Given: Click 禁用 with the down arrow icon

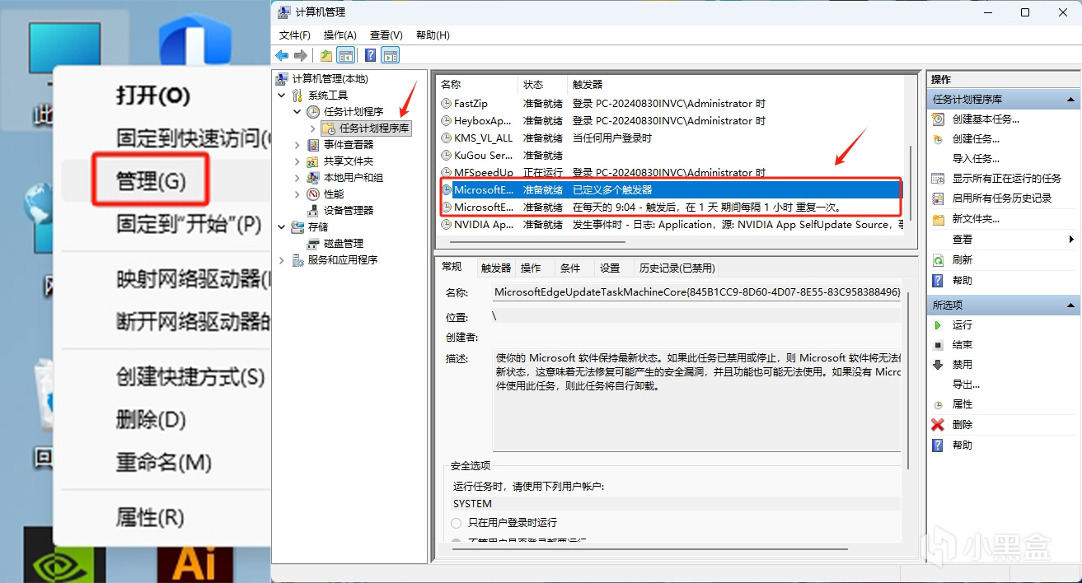Looking at the screenshot, I should click(962, 364).
